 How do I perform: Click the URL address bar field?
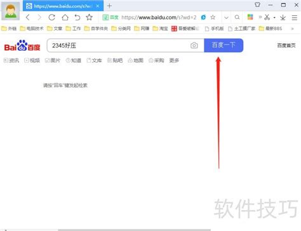(159, 17)
